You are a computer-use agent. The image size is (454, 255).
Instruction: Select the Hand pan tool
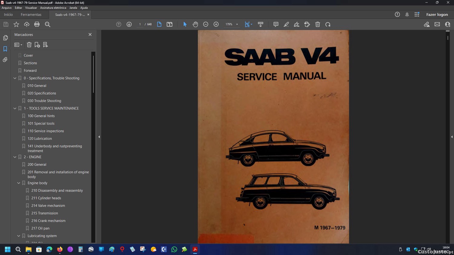[x=195, y=24]
